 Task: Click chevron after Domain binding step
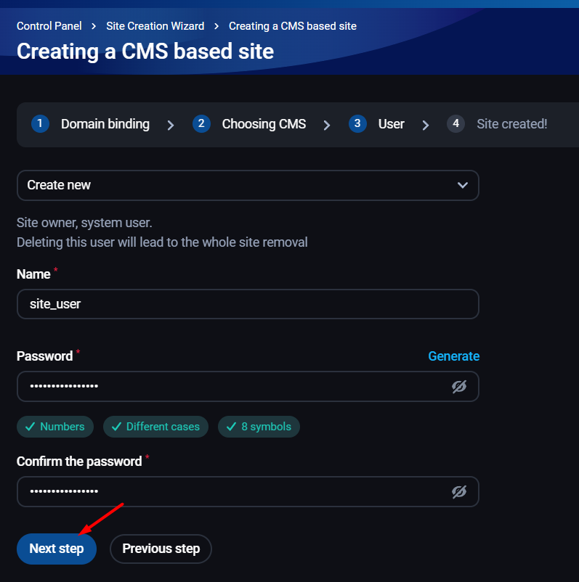171,125
